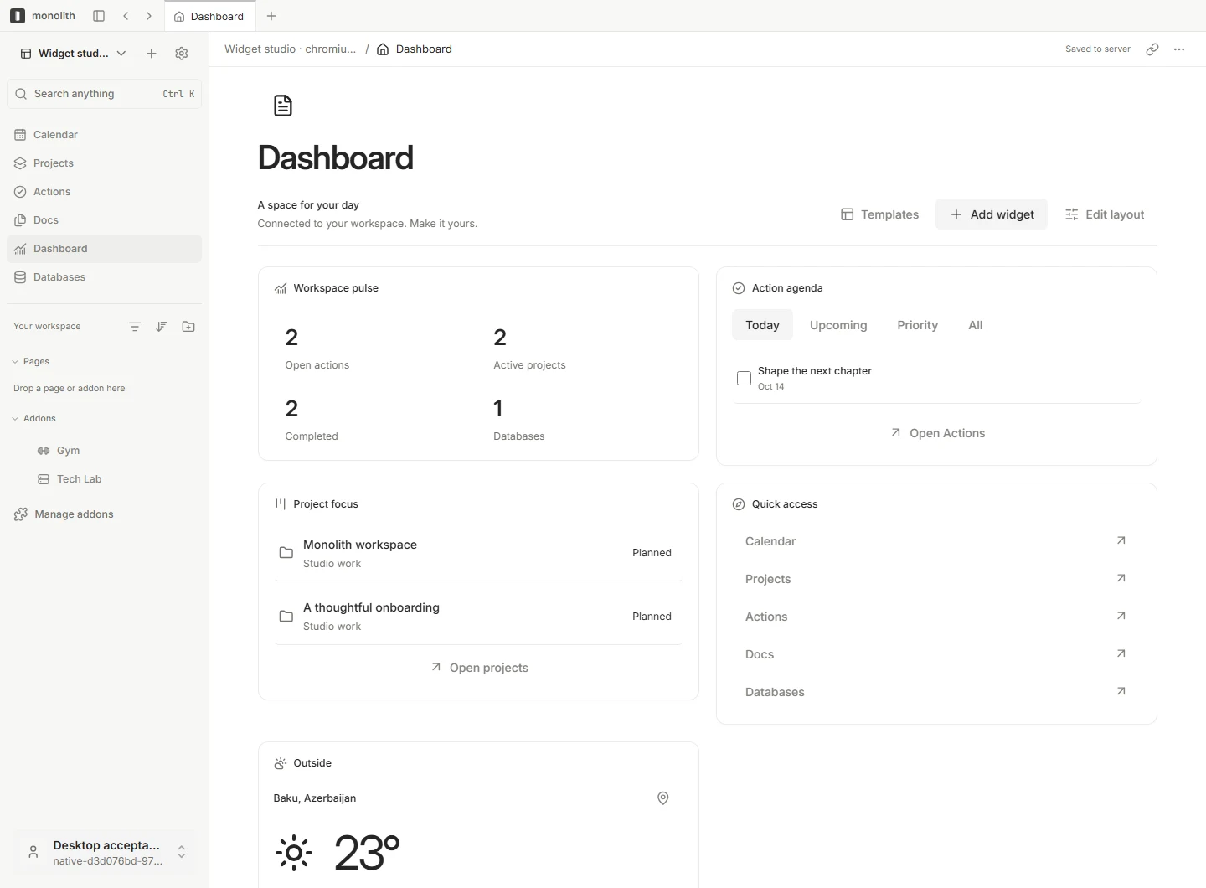The height and width of the screenshot is (888, 1206).
Task: Click the Open Actions link
Action: pos(937,433)
